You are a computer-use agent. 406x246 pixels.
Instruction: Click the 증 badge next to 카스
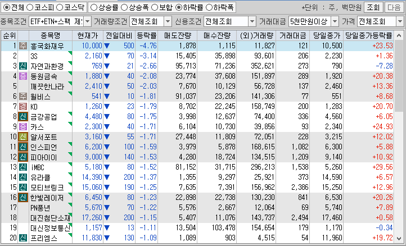click(x=23, y=127)
